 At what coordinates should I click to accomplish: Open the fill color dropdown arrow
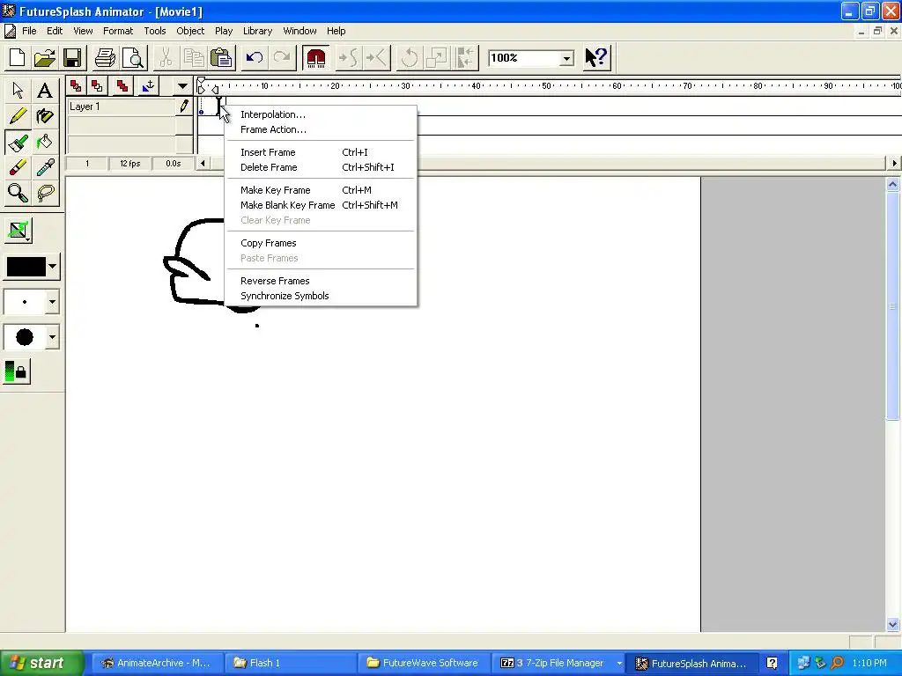tap(52, 266)
